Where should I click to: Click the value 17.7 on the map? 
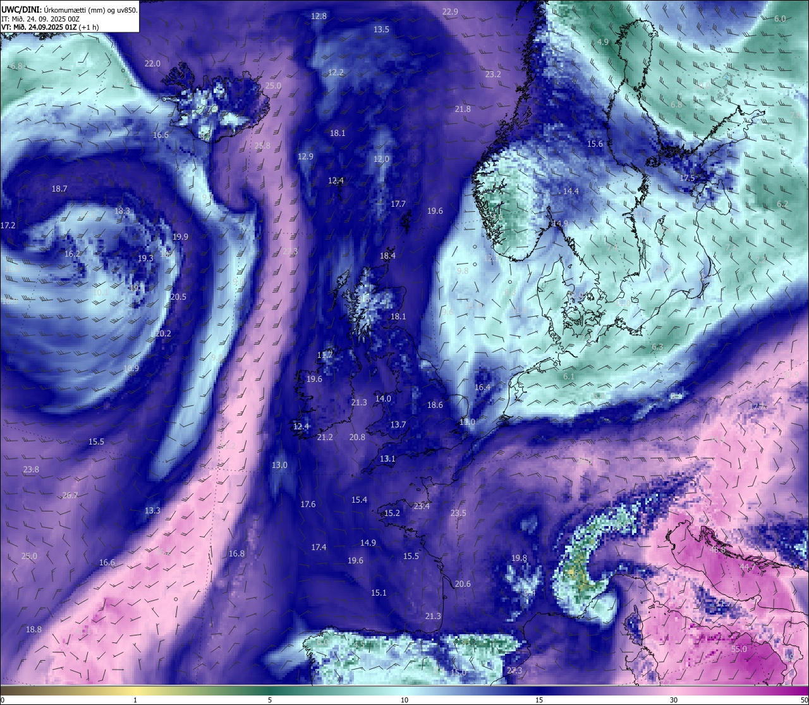tap(398, 204)
